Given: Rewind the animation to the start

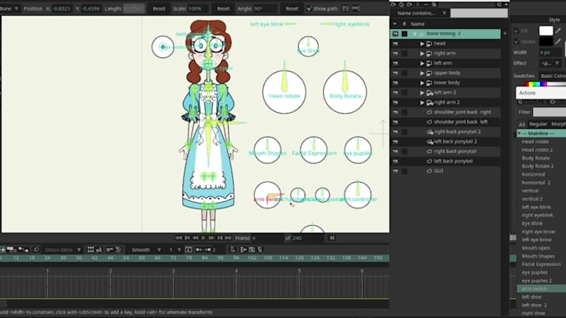Looking at the screenshot, I should pos(179,237).
